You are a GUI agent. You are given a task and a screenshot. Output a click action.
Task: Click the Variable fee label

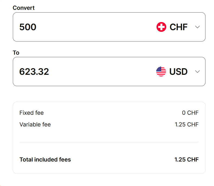(x=35, y=125)
